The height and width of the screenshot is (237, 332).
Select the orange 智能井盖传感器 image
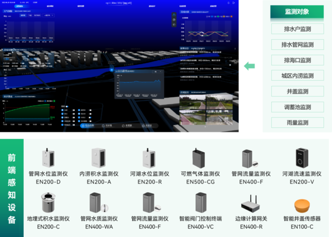click(x=302, y=205)
